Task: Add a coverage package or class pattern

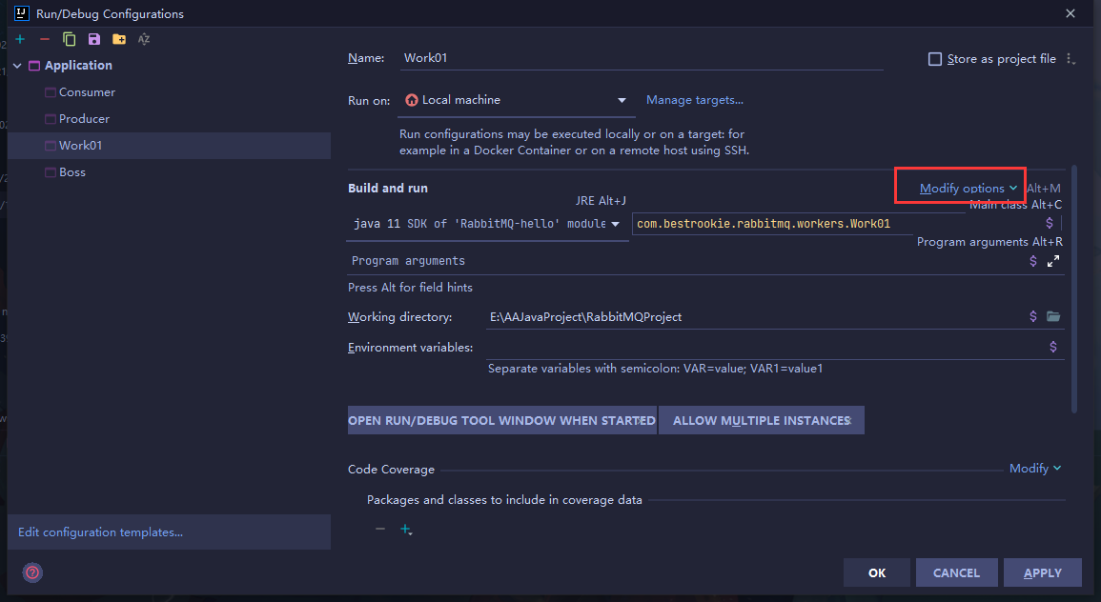Action: (406, 530)
